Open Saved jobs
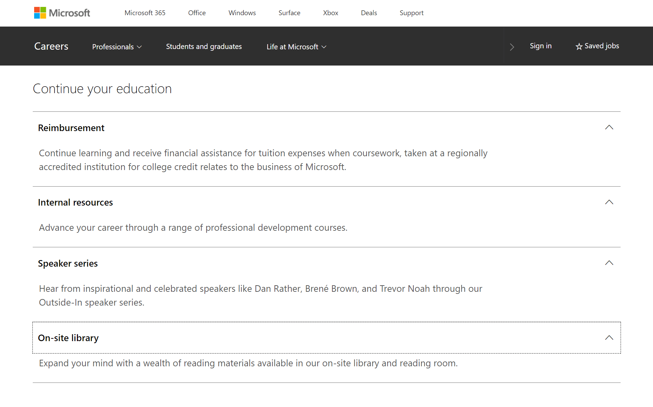 (x=597, y=46)
